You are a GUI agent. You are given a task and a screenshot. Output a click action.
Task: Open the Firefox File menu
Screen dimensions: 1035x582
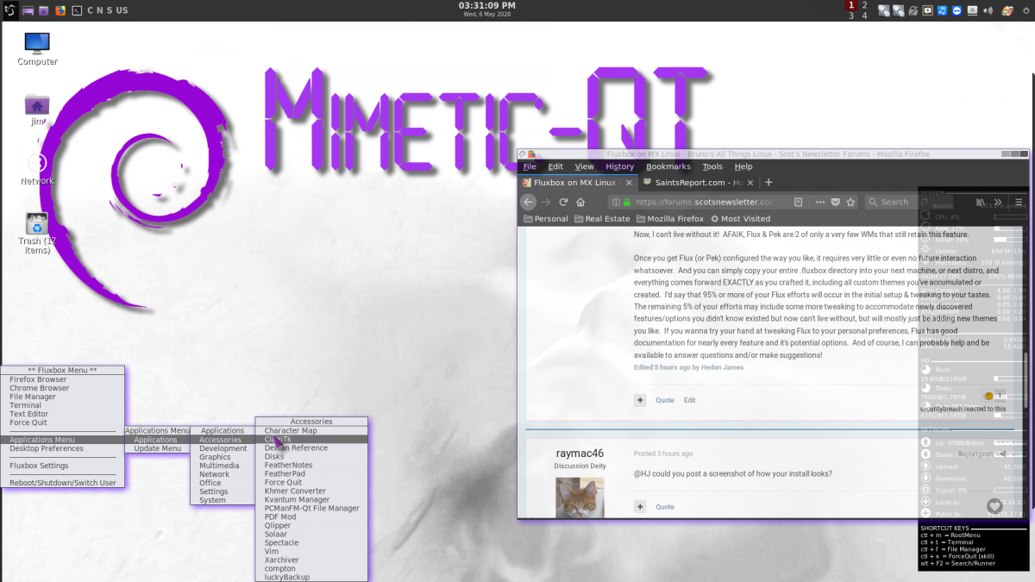coord(530,166)
